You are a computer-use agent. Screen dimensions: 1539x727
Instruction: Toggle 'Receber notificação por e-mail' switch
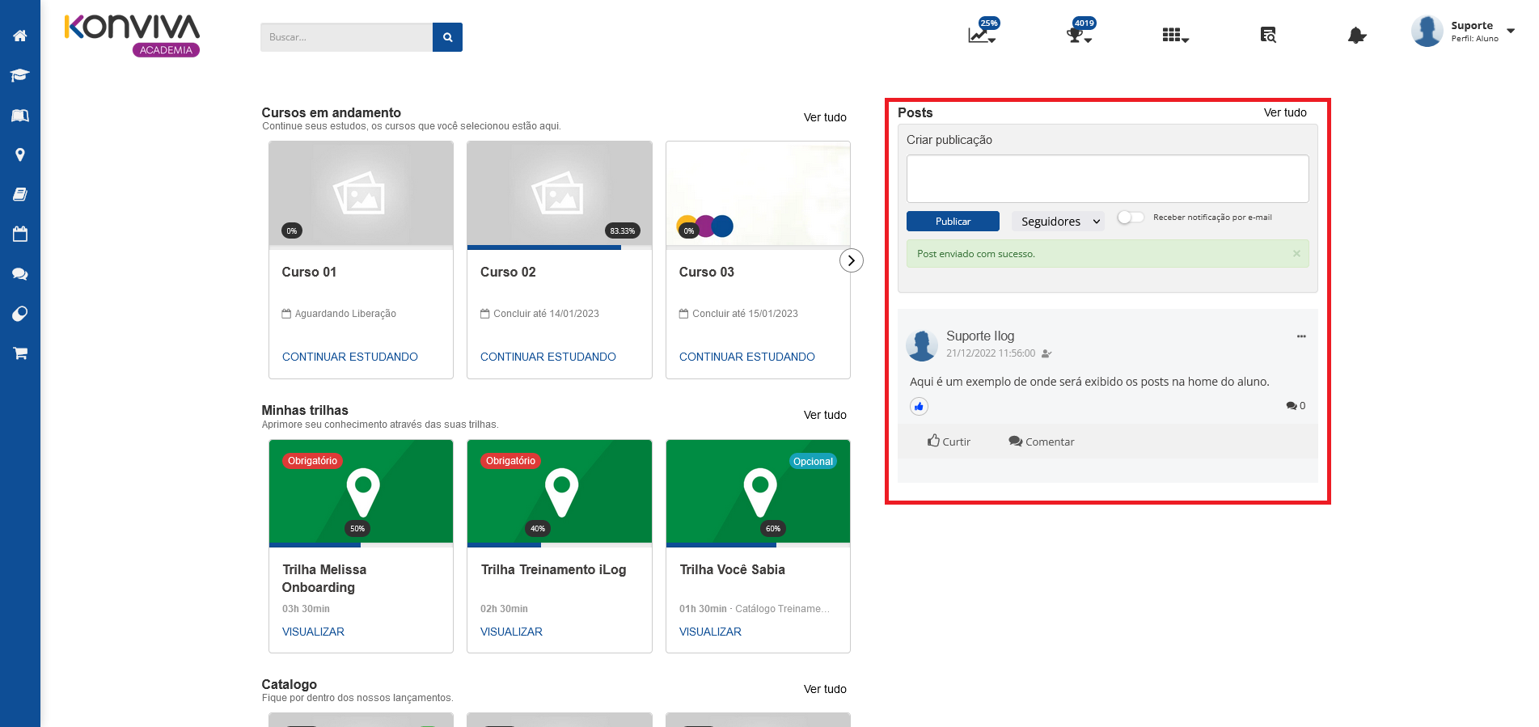click(1131, 217)
